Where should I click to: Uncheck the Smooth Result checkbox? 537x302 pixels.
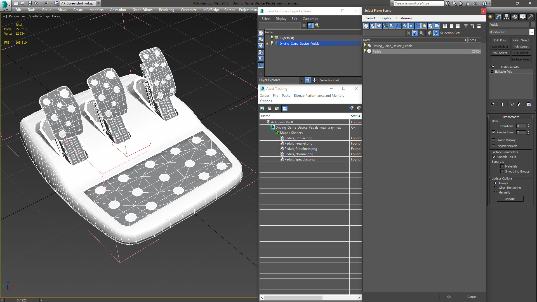(494, 157)
